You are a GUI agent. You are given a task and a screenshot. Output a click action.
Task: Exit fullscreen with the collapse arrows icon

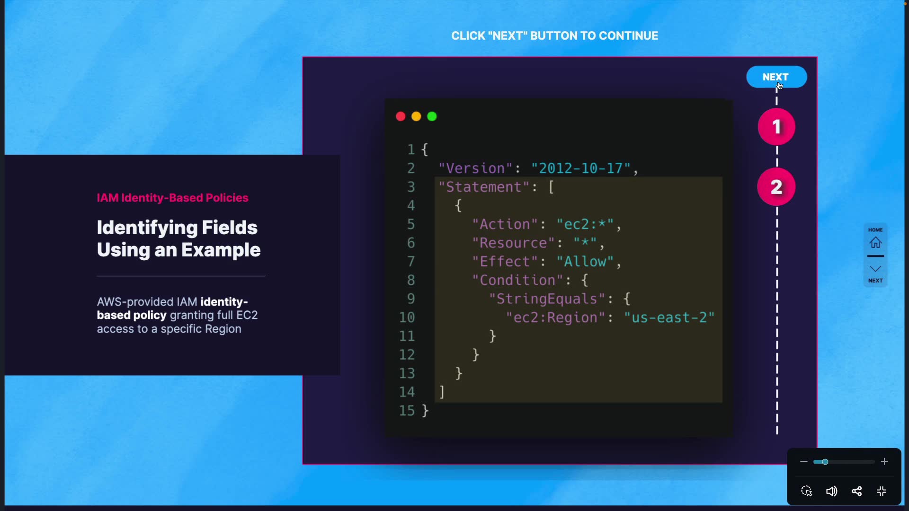(x=882, y=491)
